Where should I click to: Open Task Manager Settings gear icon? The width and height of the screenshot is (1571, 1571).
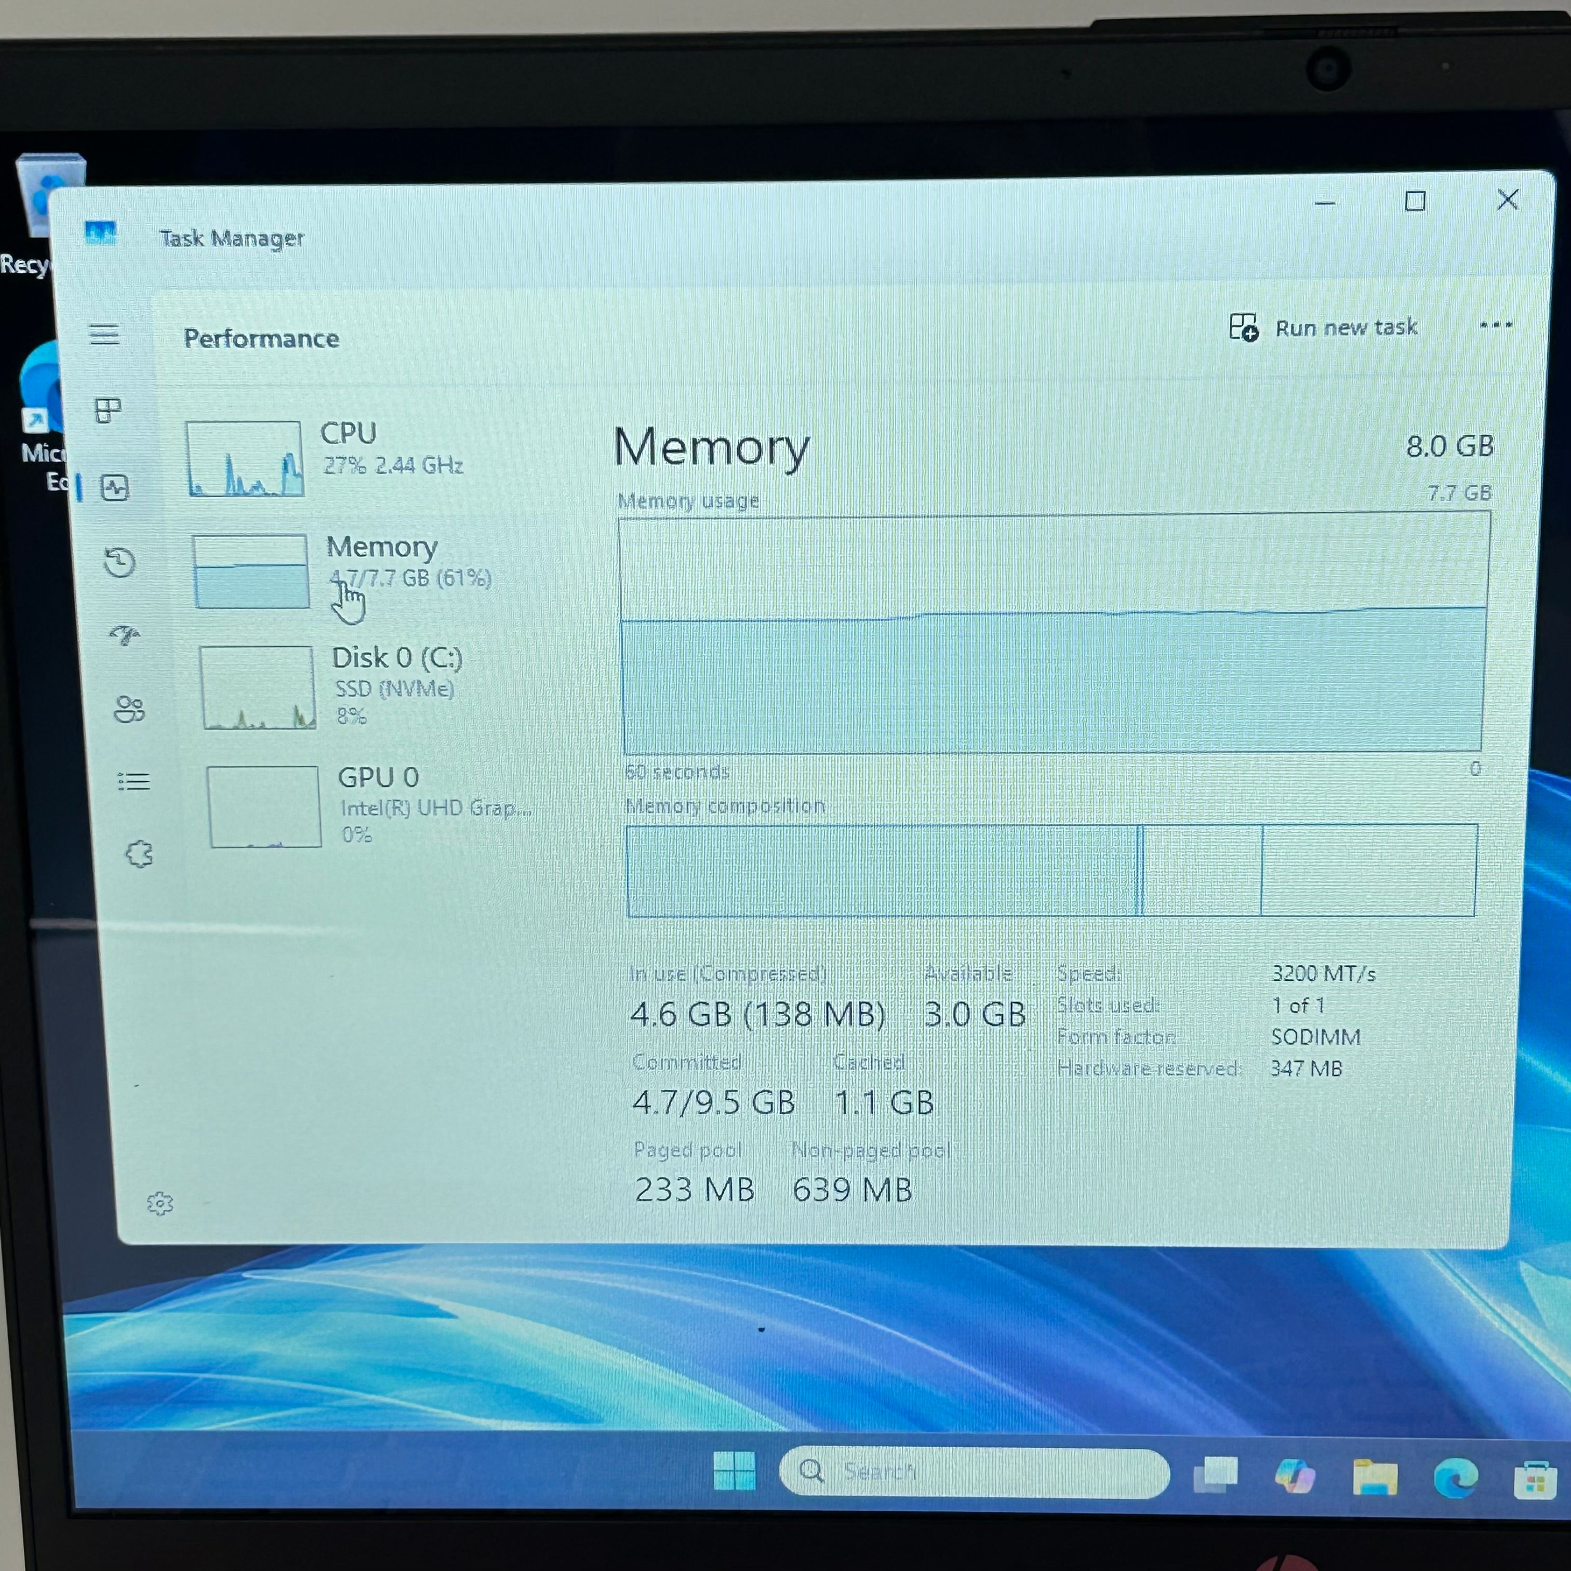click(x=160, y=1204)
